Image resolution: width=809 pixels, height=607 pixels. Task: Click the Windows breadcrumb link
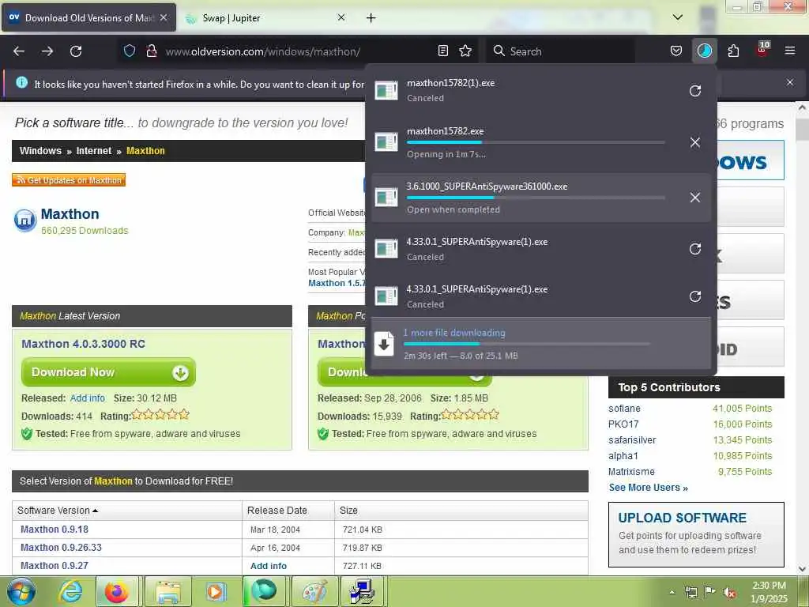click(40, 151)
